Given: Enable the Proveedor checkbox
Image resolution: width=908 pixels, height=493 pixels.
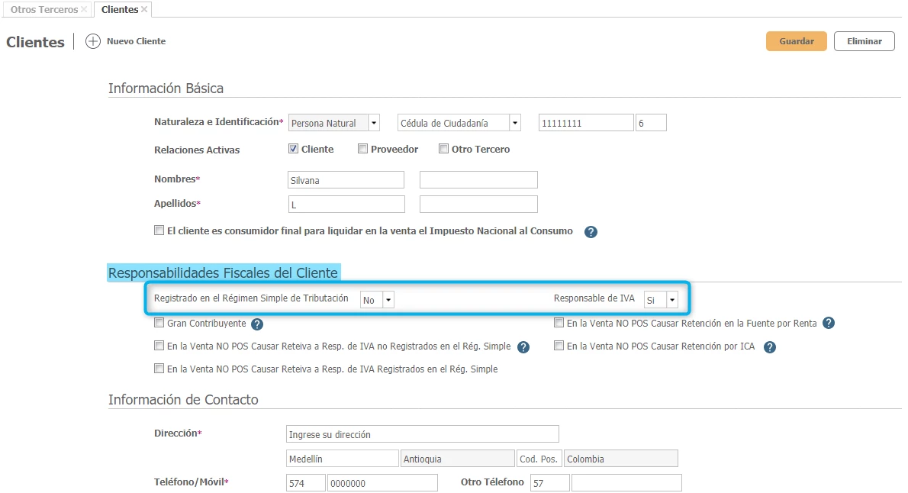Looking at the screenshot, I should [x=362, y=149].
